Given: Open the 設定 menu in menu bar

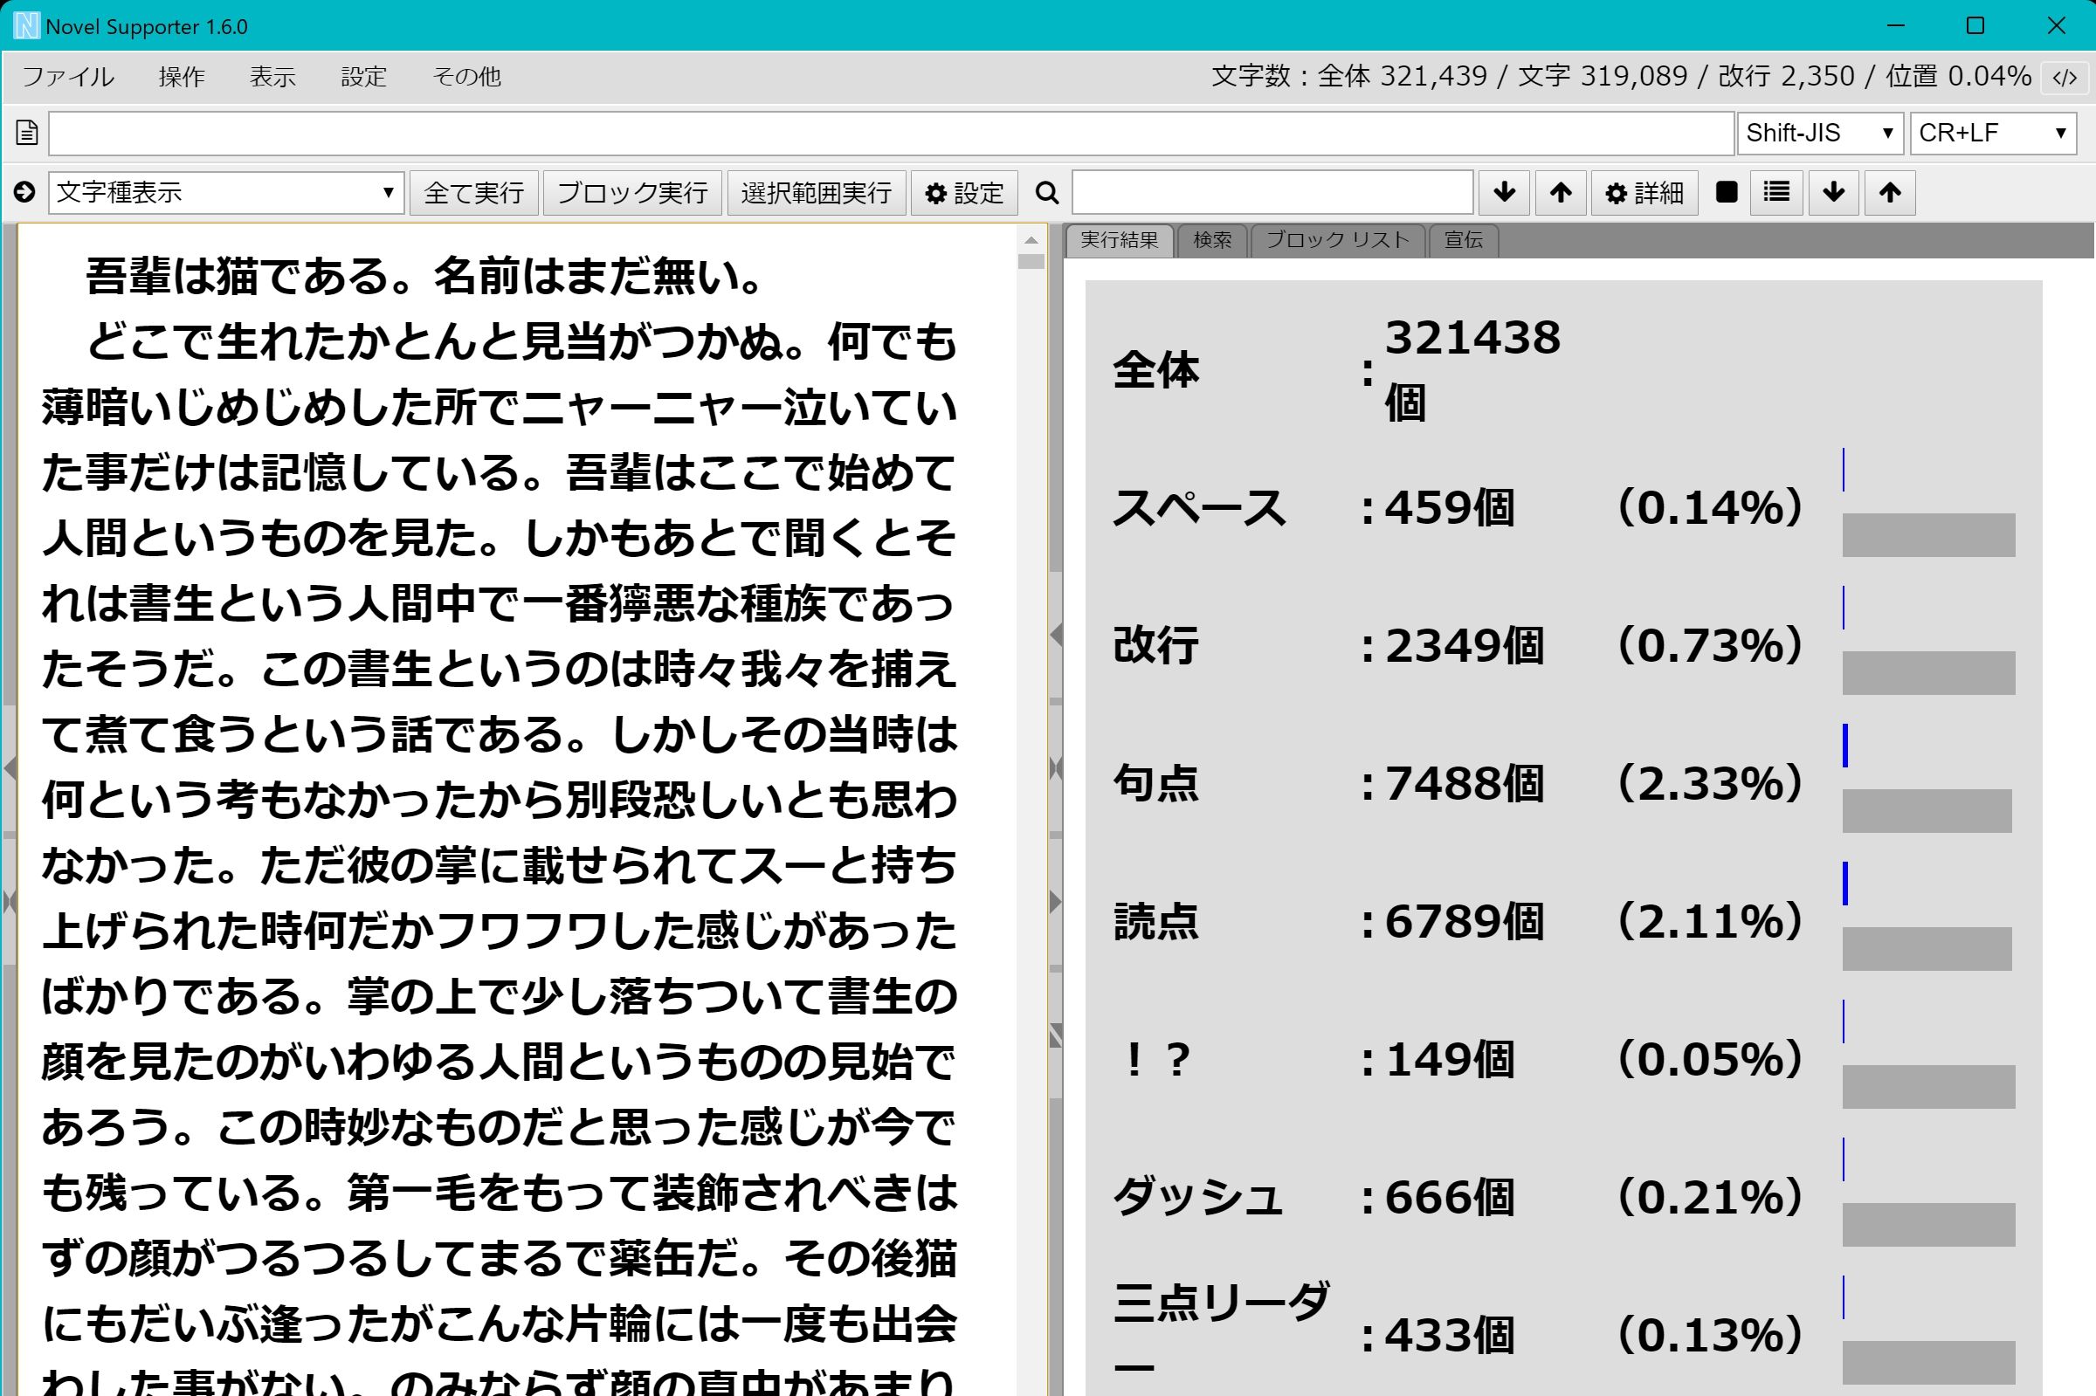Looking at the screenshot, I should click(363, 77).
